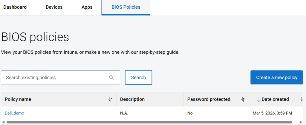Open the Dashboard tab
This screenshot has width=306, height=125.
tap(15, 7)
